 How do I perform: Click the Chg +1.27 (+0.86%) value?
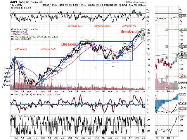point(133,5)
